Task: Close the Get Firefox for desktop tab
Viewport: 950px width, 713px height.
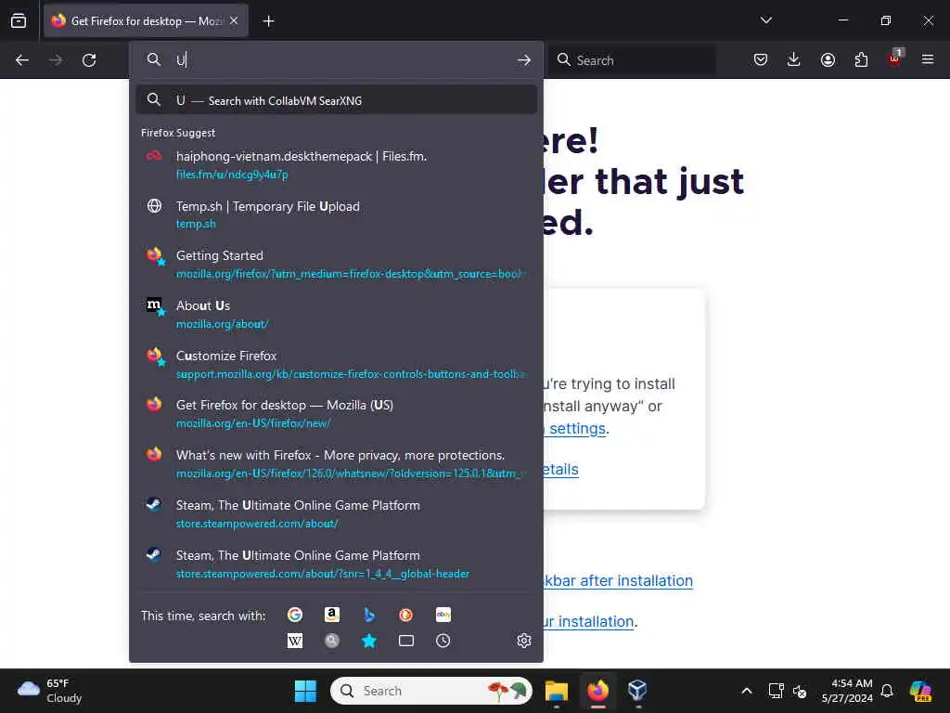Action: [x=234, y=20]
